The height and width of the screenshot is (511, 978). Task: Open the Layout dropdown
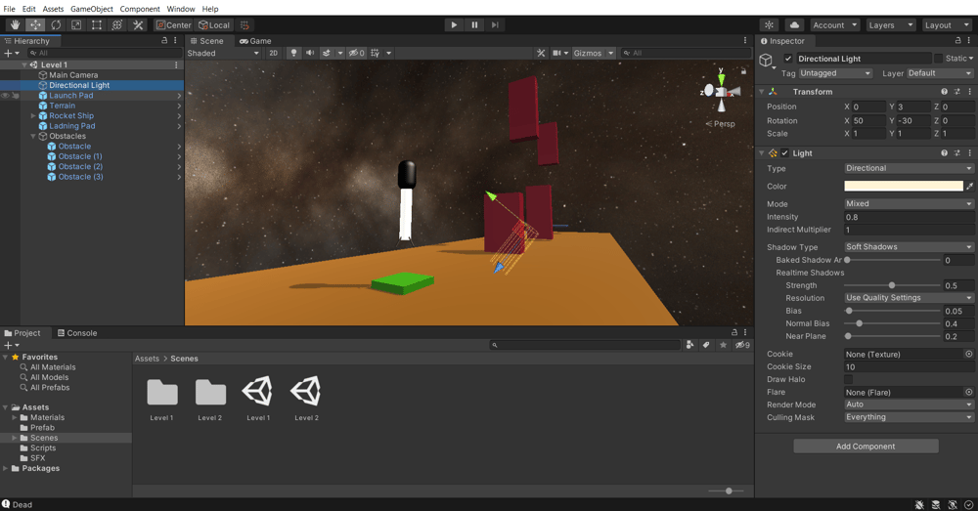948,25
